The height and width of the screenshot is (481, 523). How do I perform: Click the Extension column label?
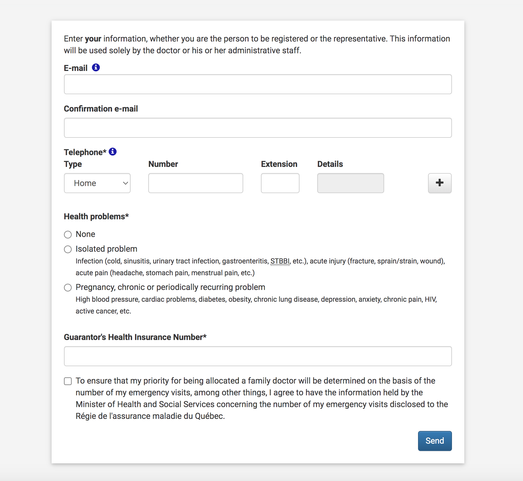(279, 164)
